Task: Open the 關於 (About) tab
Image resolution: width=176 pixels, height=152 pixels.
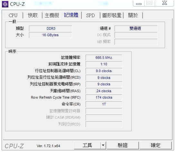Action: point(133,15)
